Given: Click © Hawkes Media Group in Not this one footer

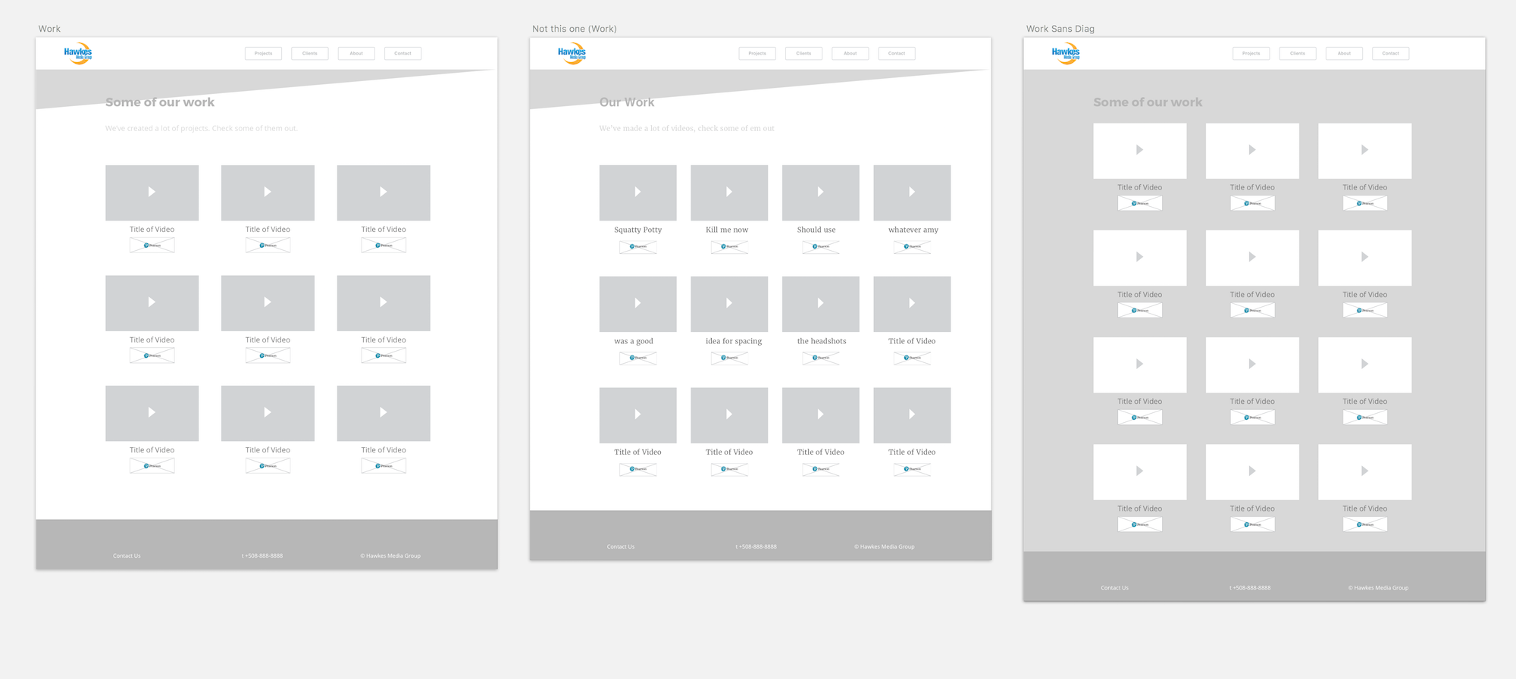Looking at the screenshot, I should click(x=885, y=546).
